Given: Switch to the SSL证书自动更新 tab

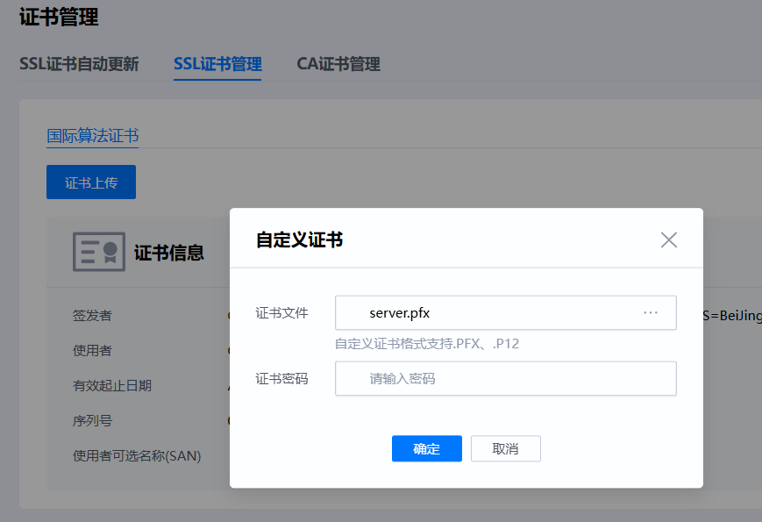Looking at the screenshot, I should (x=79, y=64).
